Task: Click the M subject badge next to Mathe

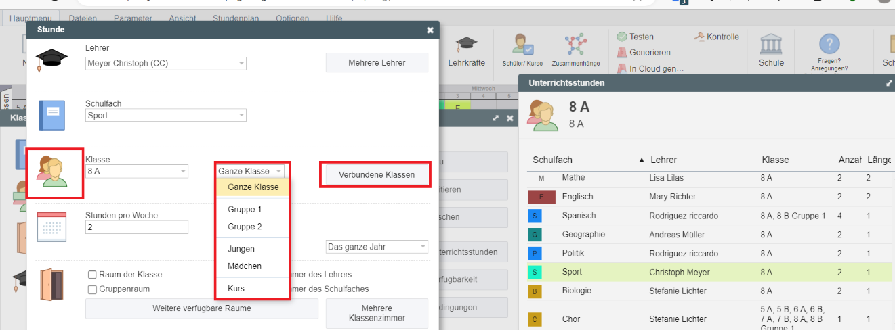Action: tap(541, 178)
